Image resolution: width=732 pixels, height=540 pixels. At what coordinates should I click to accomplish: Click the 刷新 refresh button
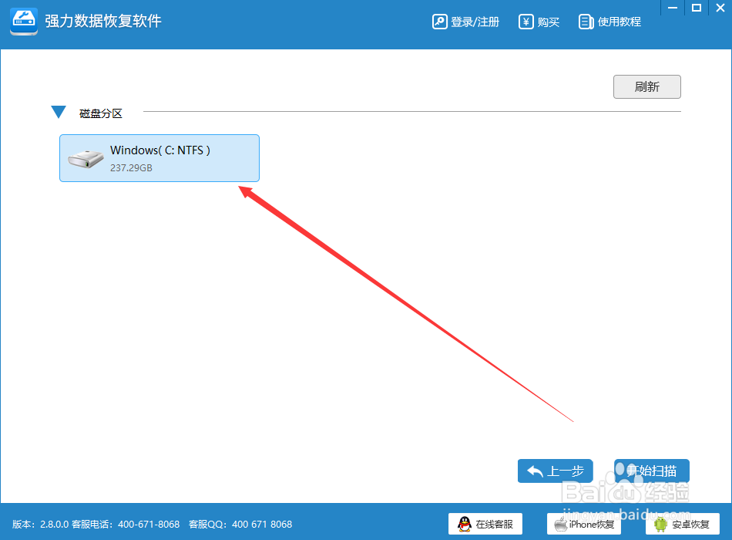[x=647, y=86]
